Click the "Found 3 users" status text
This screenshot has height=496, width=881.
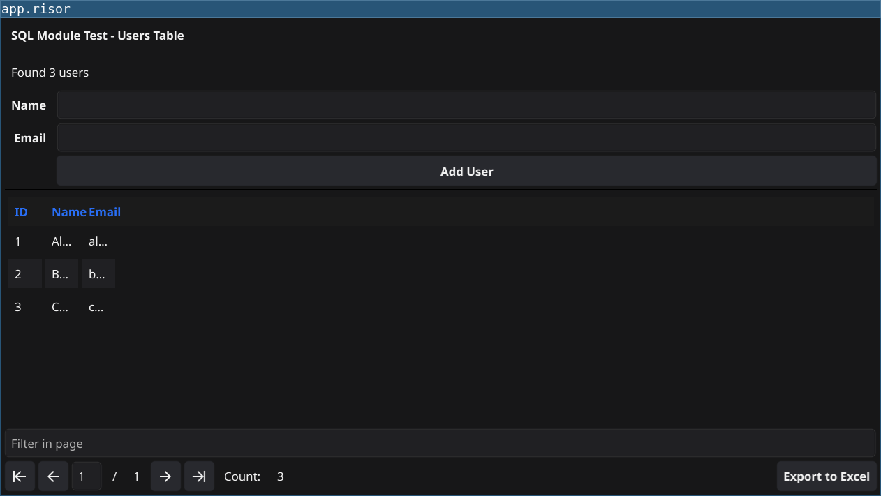(50, 73)
